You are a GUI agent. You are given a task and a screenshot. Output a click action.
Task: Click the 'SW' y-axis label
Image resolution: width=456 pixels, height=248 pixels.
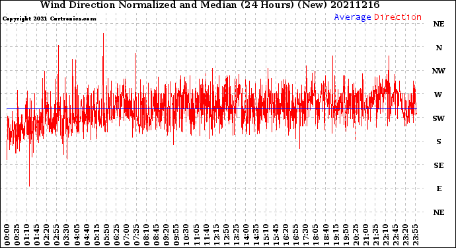(439, 118)
